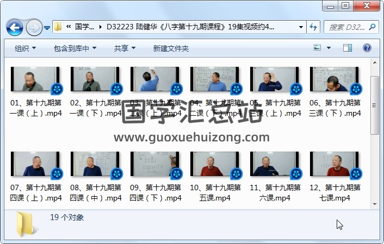Open the address bar history dropdown
384x244 pixels.
click(x=301, y=27)
